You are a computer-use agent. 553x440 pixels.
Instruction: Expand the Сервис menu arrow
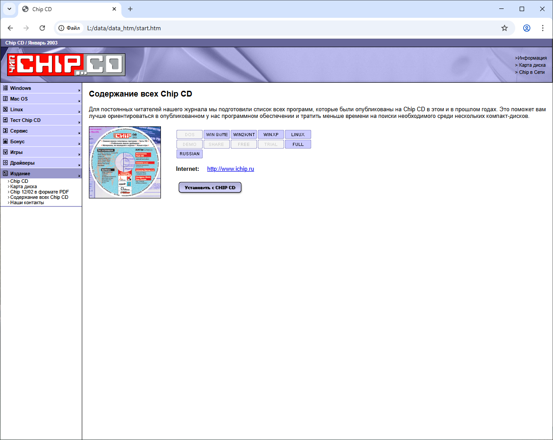pos(79,133)
